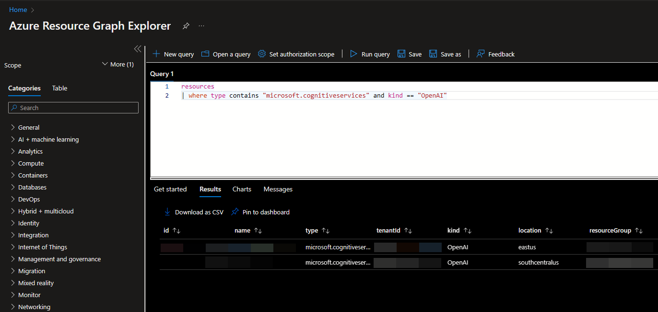Expand the Integration category
The width and height of the screenshot is (658, 312).
click(x=13, y=235)
